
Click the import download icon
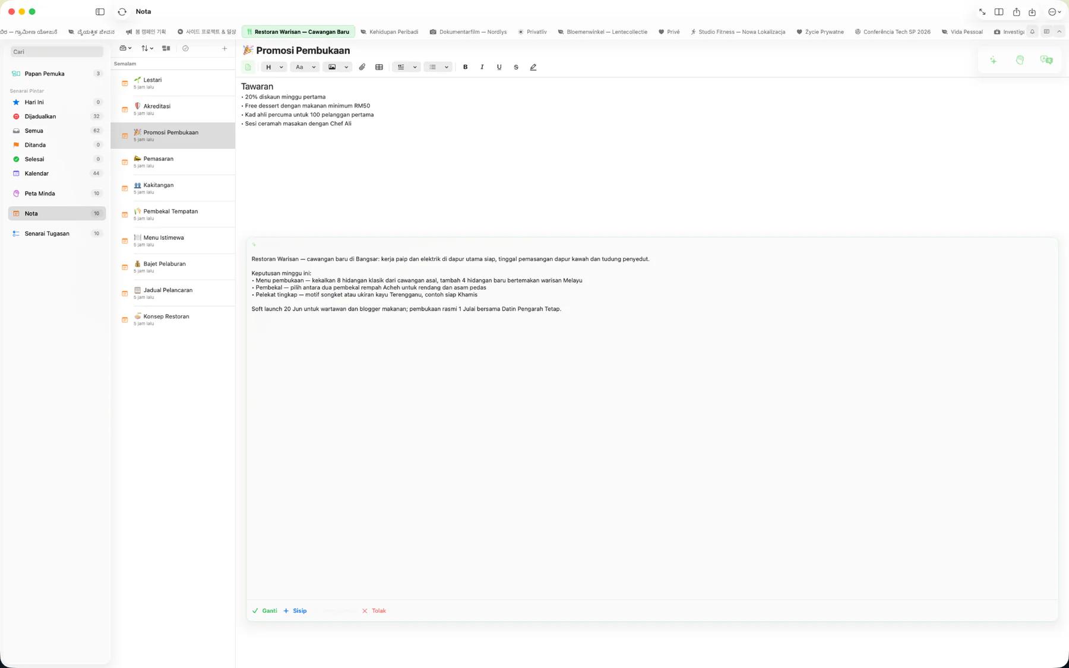pos(1032,12)
